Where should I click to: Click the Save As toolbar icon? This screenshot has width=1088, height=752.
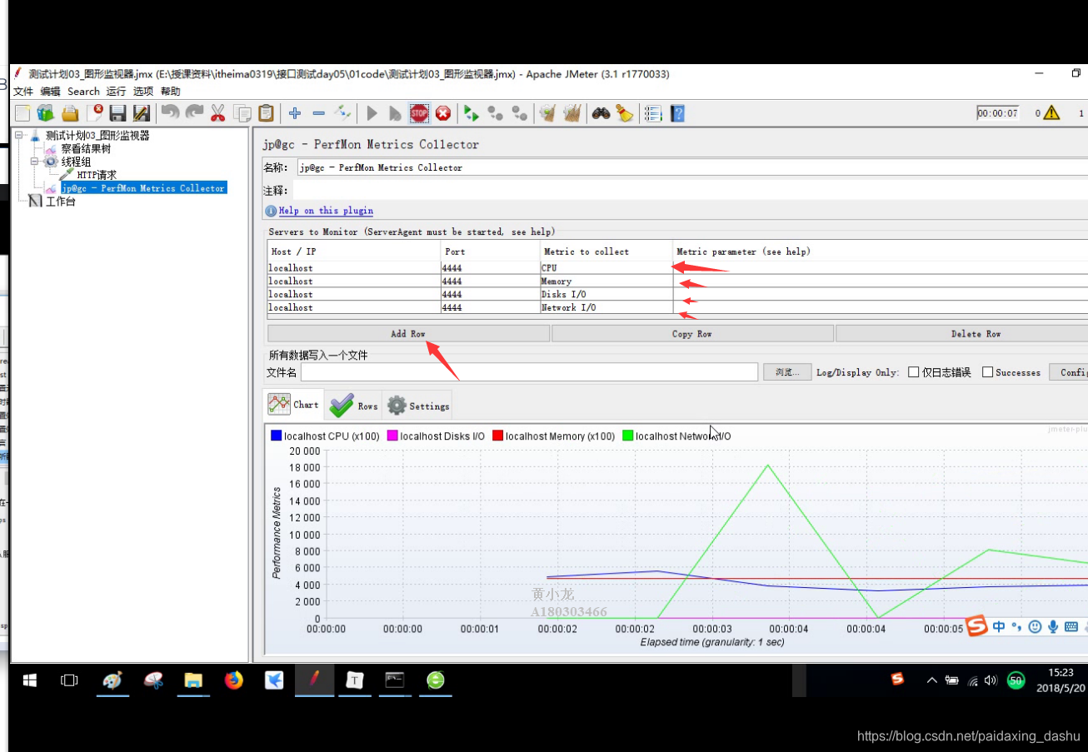pos(142,113)
